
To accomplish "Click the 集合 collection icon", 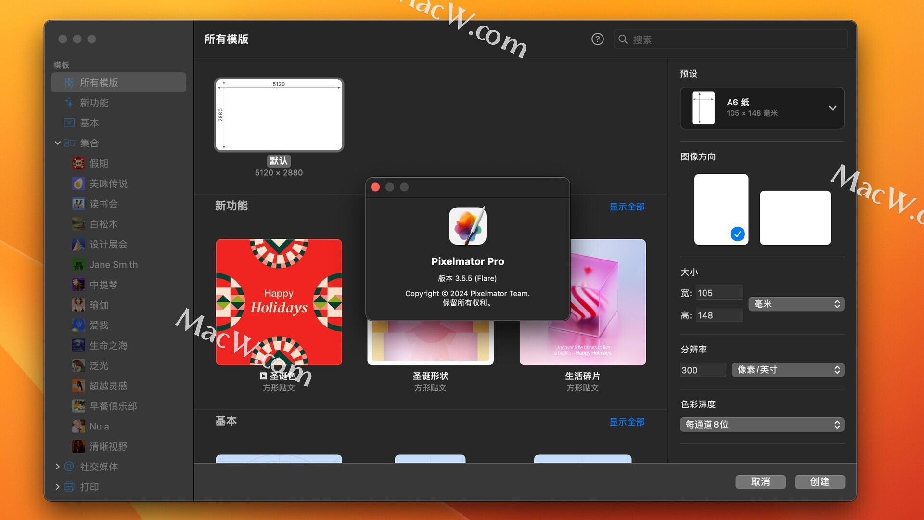I will pos(69,143).
